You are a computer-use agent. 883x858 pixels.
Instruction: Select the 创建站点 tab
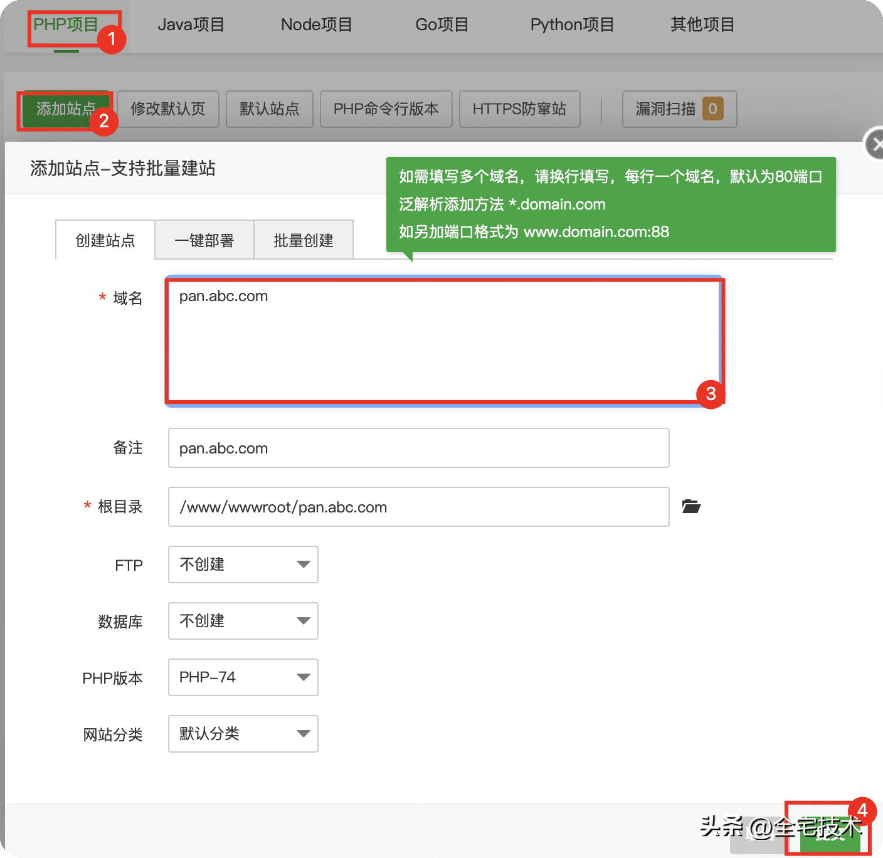(x=105, y=240)
